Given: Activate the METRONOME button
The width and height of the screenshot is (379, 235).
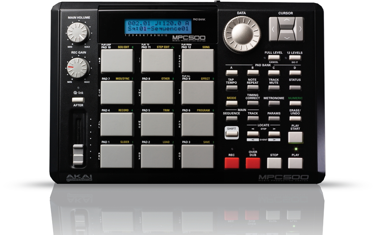Looking at the screenshot, I should [x=274, y=103].
